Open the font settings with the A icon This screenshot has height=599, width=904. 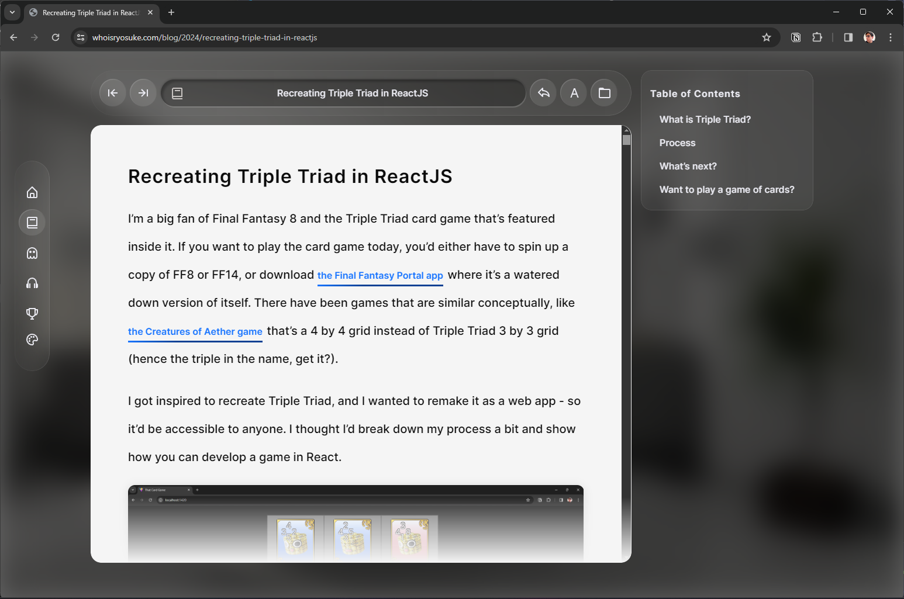573,92
